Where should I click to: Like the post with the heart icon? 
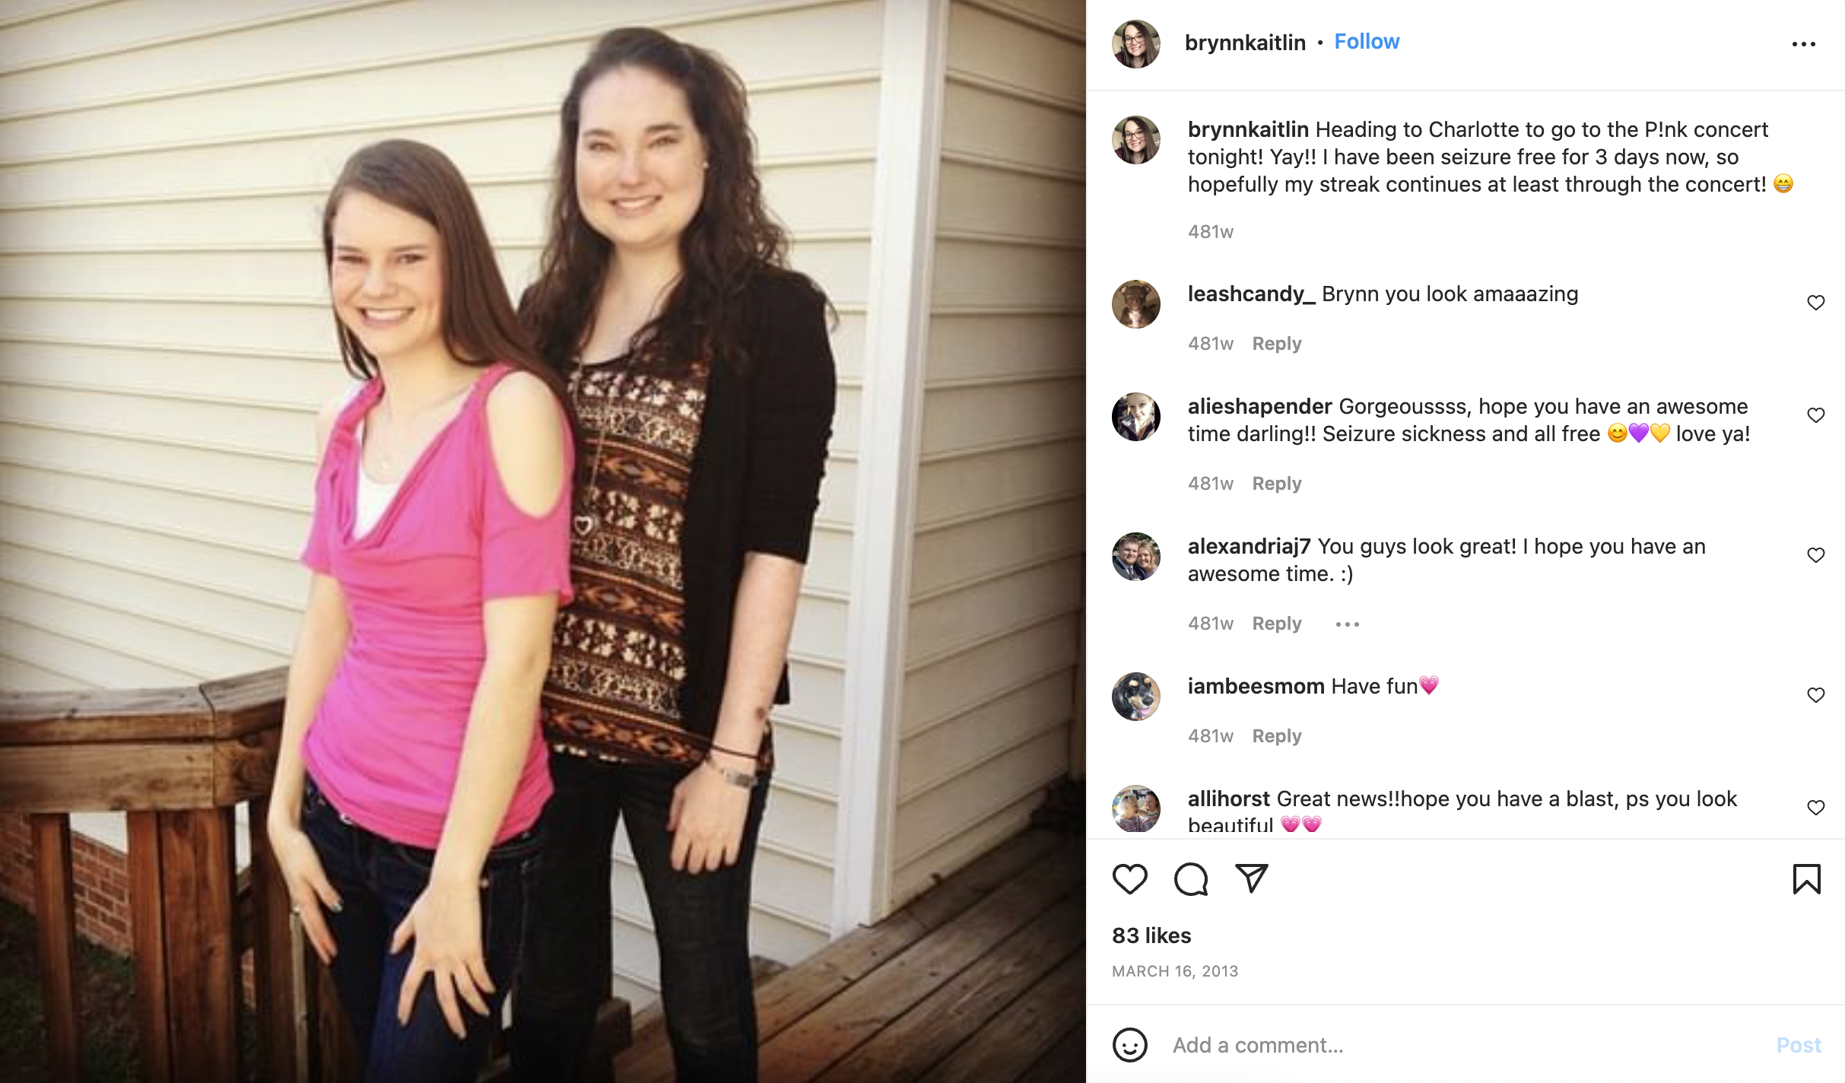point(1129,879)
